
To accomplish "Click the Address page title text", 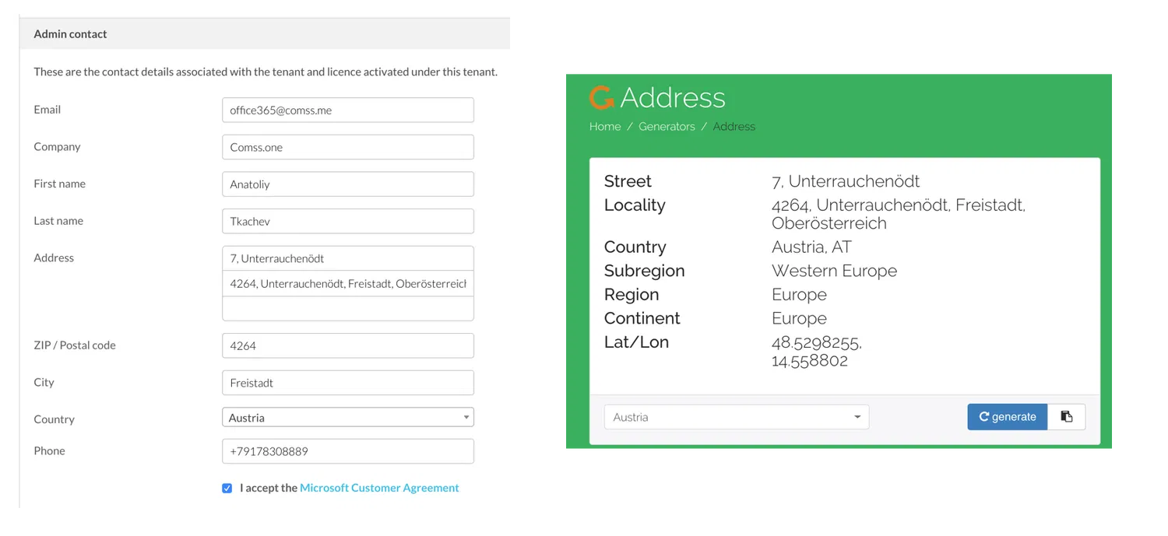I will click(x=673, y=98).
